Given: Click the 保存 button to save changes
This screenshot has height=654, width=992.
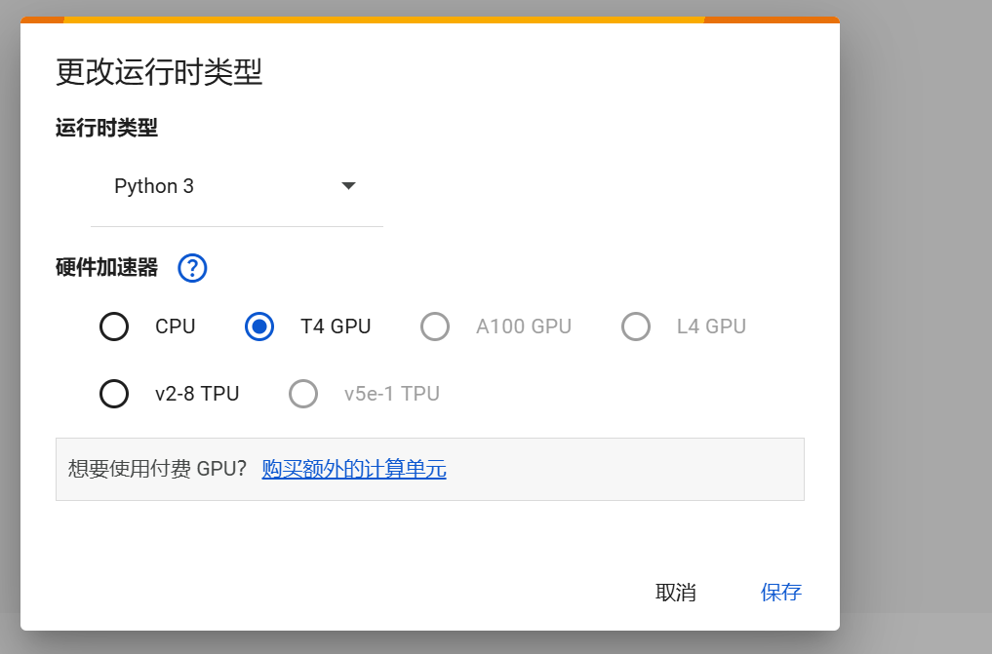Looking at the screenshot, I should [x=780, y=592].
